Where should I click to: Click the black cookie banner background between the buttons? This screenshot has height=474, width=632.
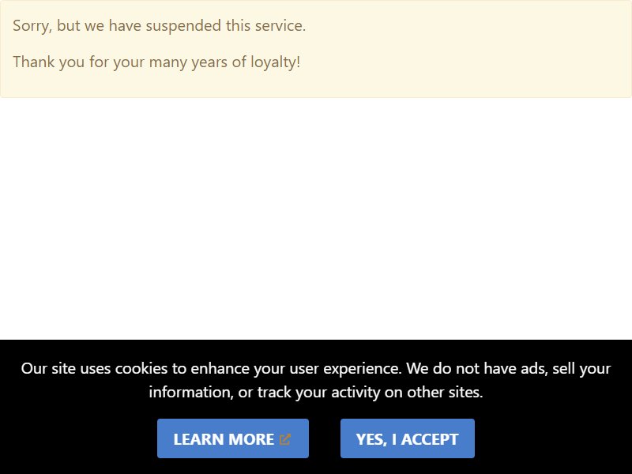325,438
